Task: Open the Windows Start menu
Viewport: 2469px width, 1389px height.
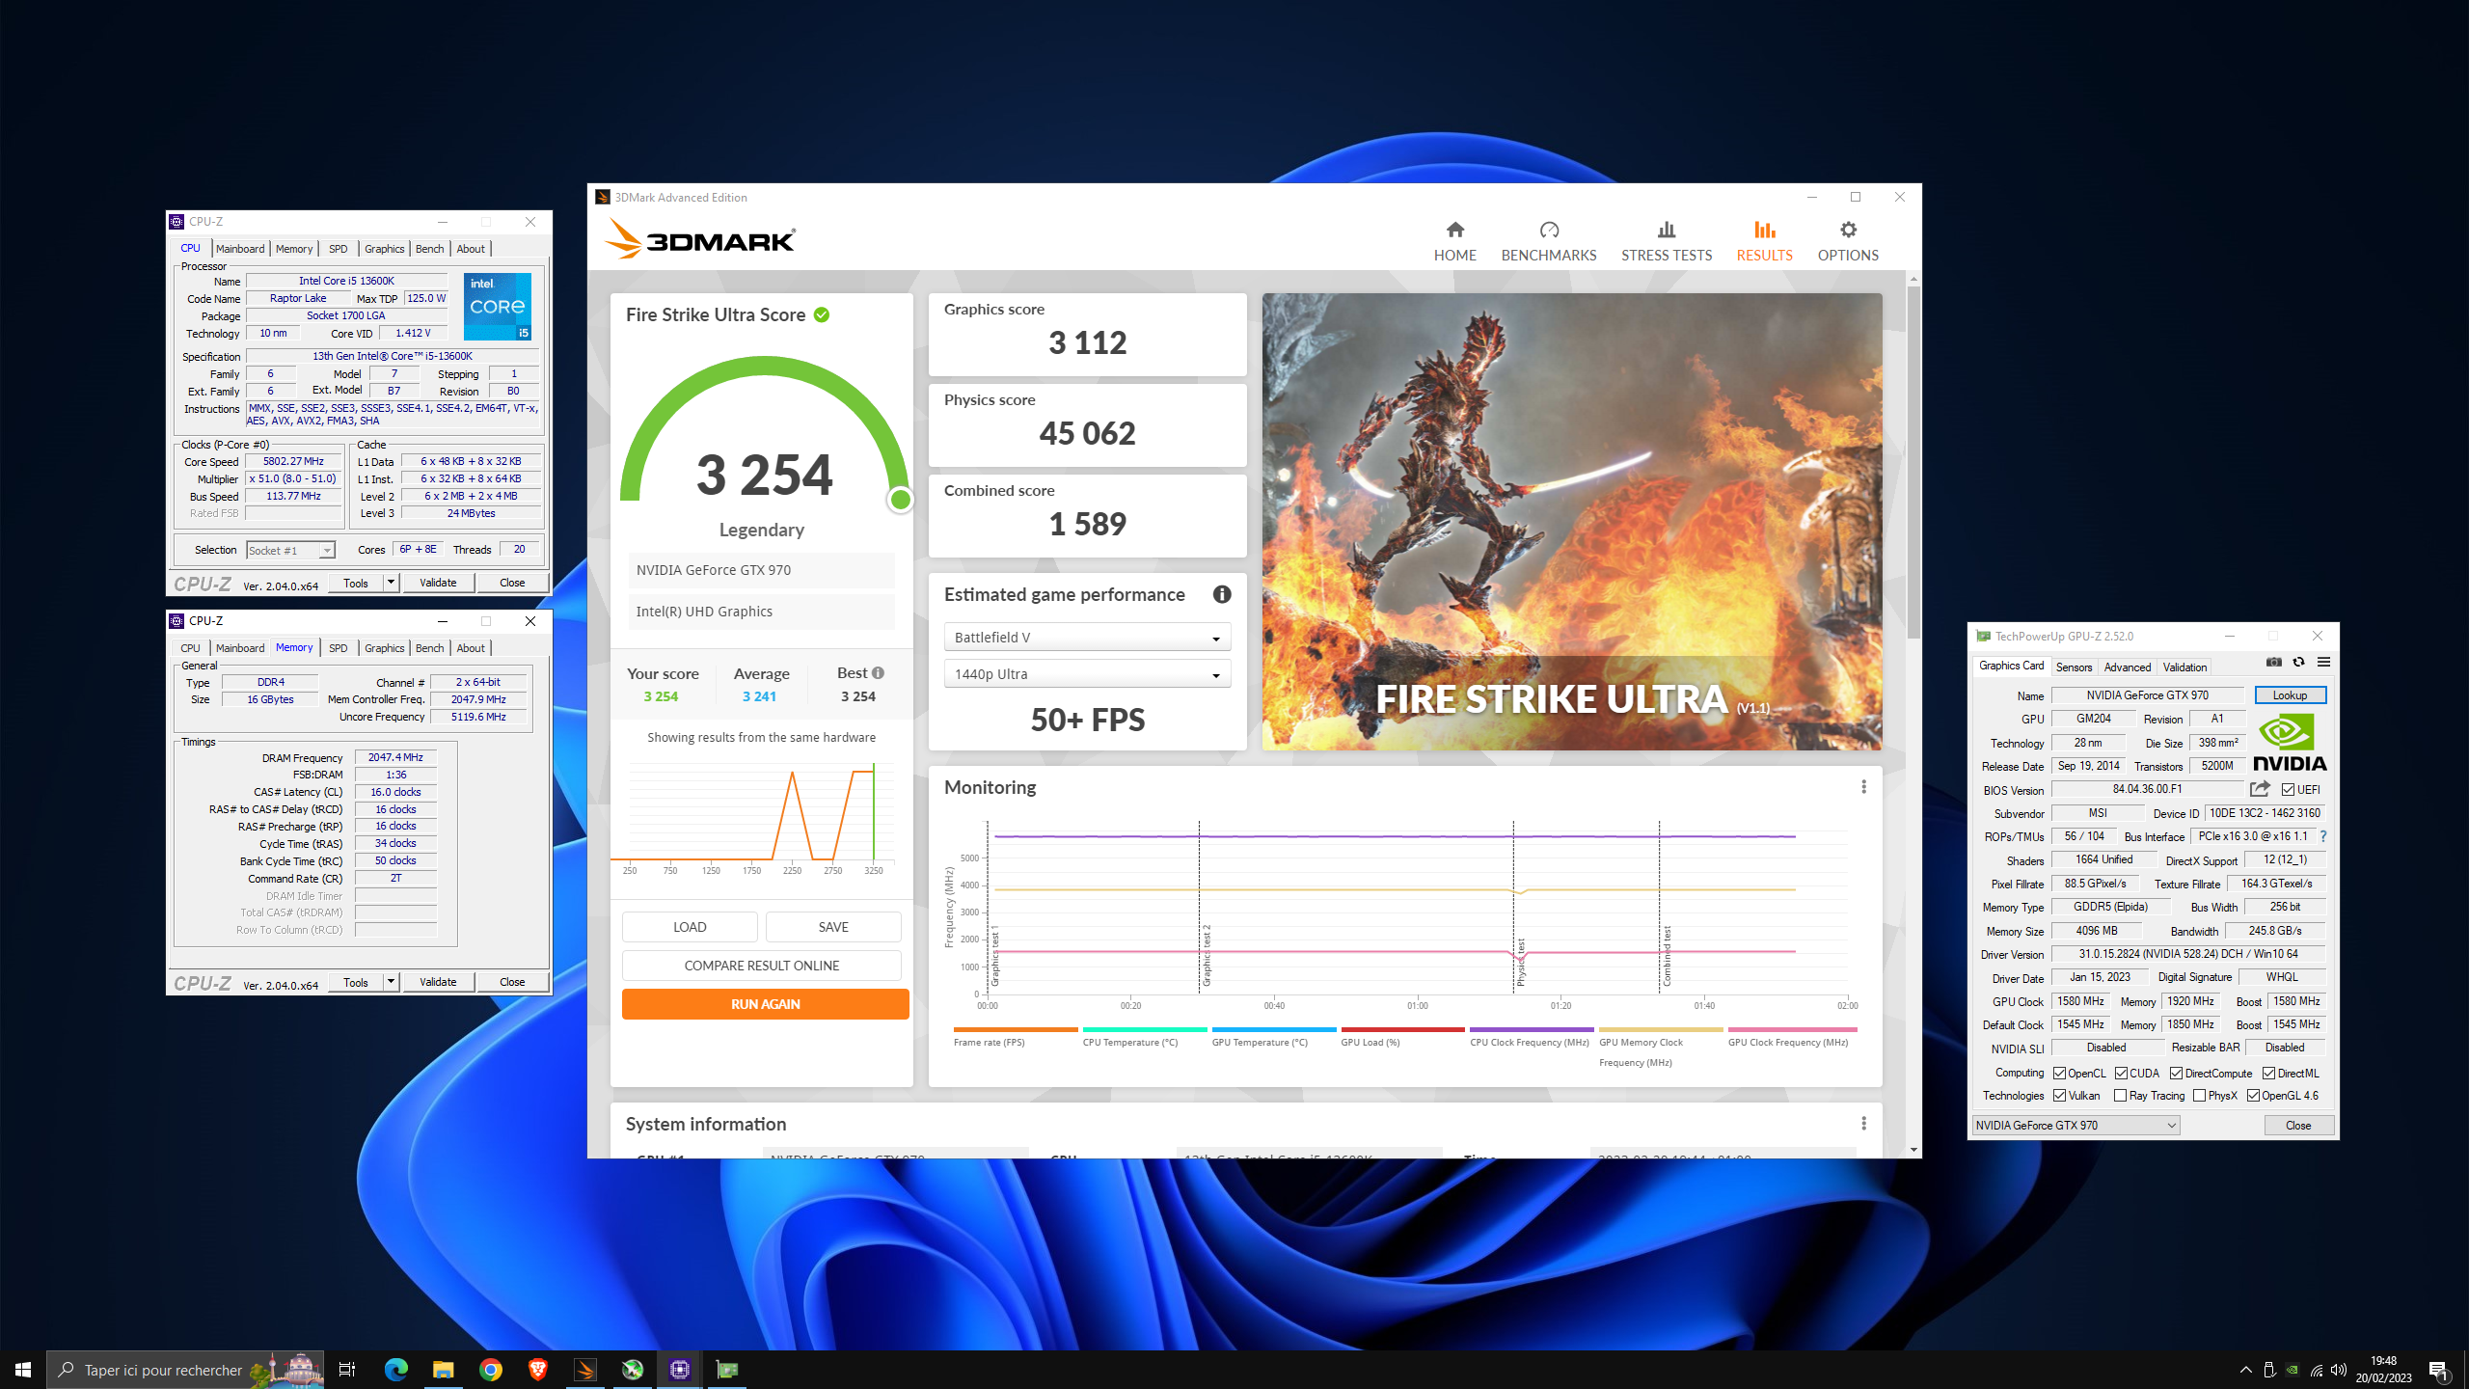Action: 23,1370
